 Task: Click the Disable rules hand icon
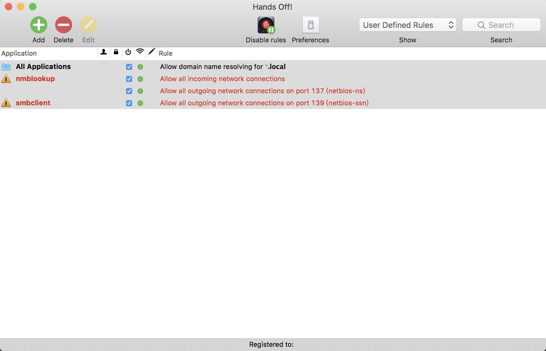266,25
